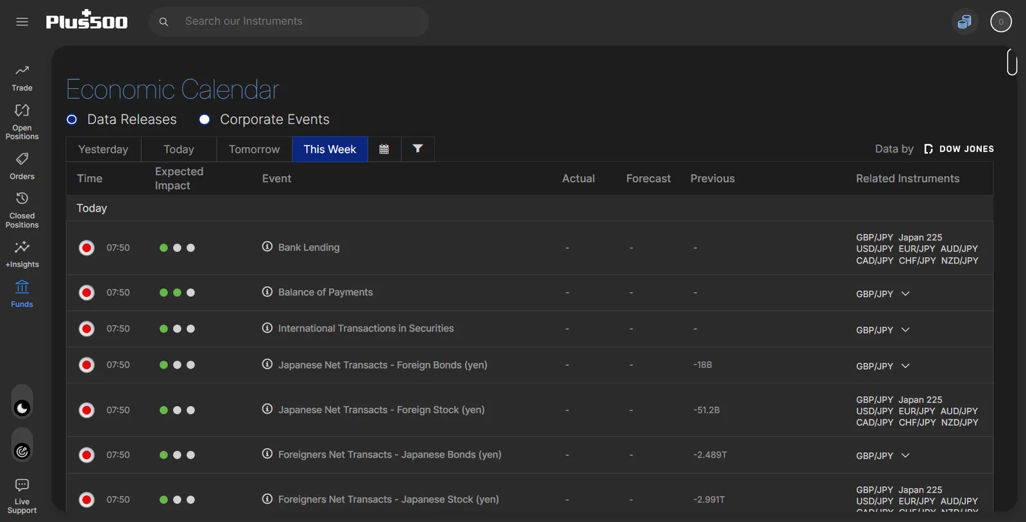Open USD/JPY in Japanese Net Transacts Foreign Stock row
Screen dimensions: 1026x522
click(875, 411)
